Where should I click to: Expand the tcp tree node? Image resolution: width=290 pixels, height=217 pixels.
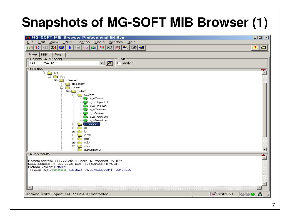pyautogui.click(x=74, y=139)
